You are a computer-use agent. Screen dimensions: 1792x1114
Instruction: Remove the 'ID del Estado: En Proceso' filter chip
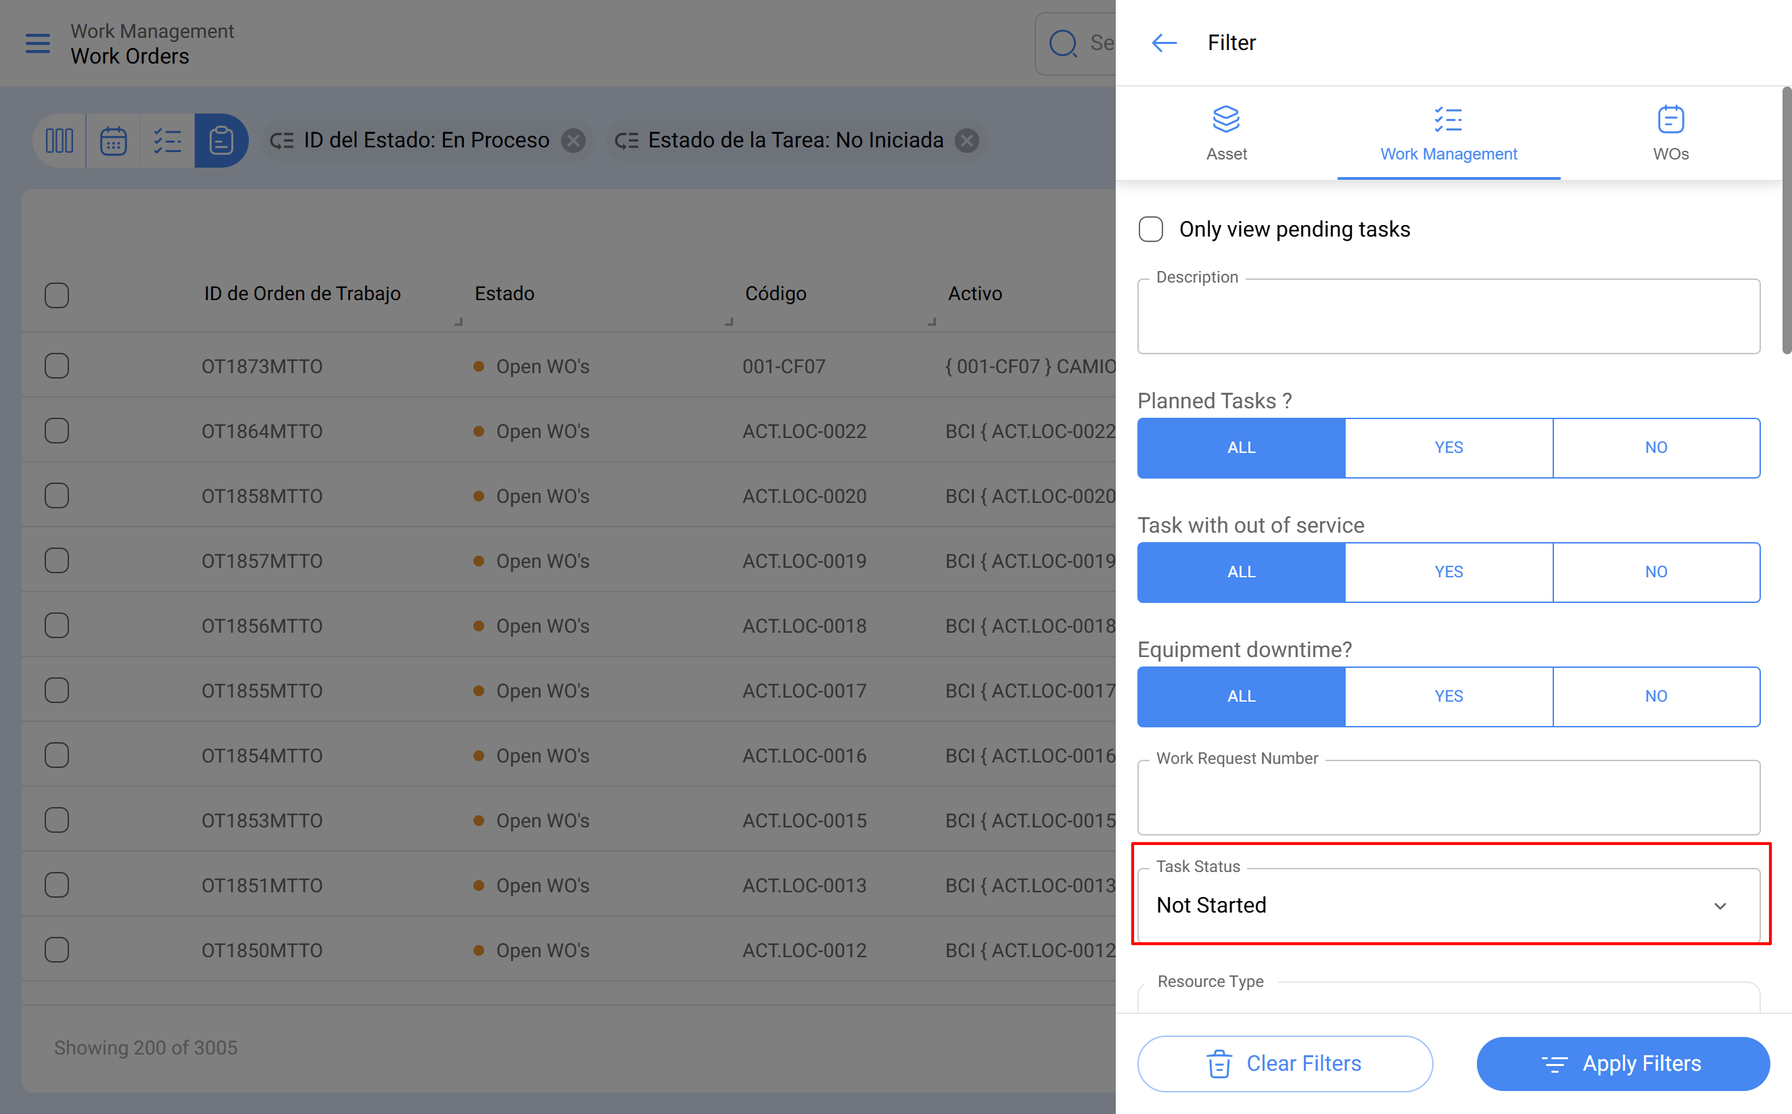point(573,140)
